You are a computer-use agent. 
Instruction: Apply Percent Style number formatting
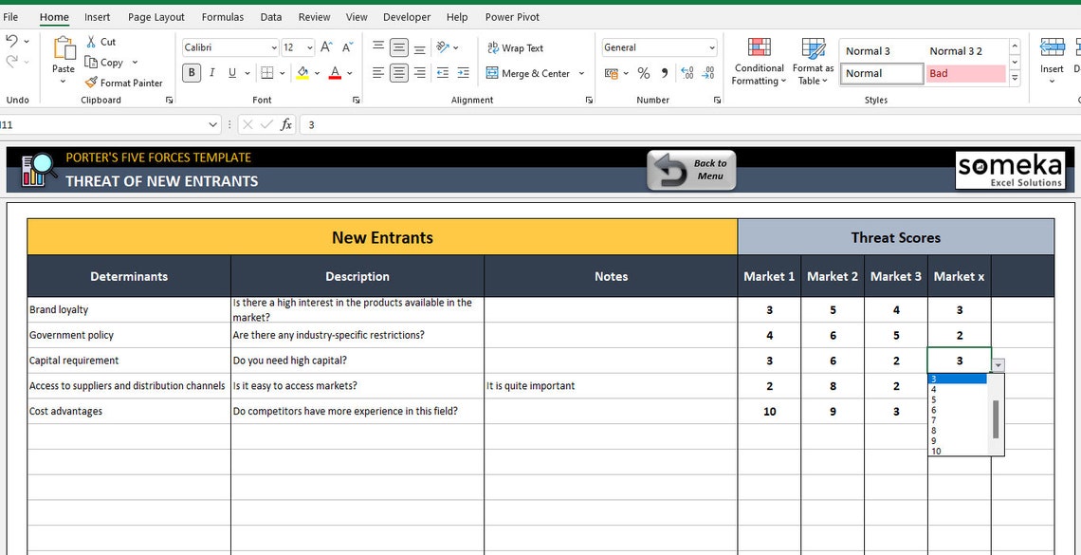click(x=643, y=72)
